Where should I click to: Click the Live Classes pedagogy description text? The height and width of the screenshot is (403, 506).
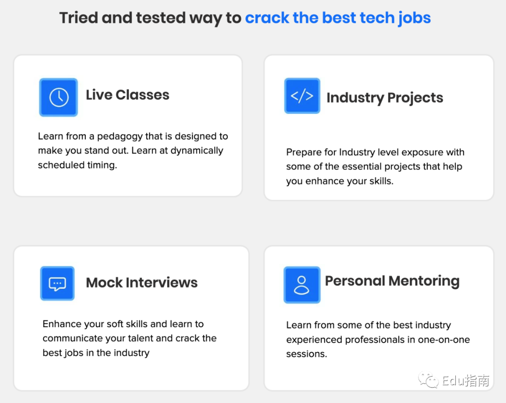coord(133,151)
